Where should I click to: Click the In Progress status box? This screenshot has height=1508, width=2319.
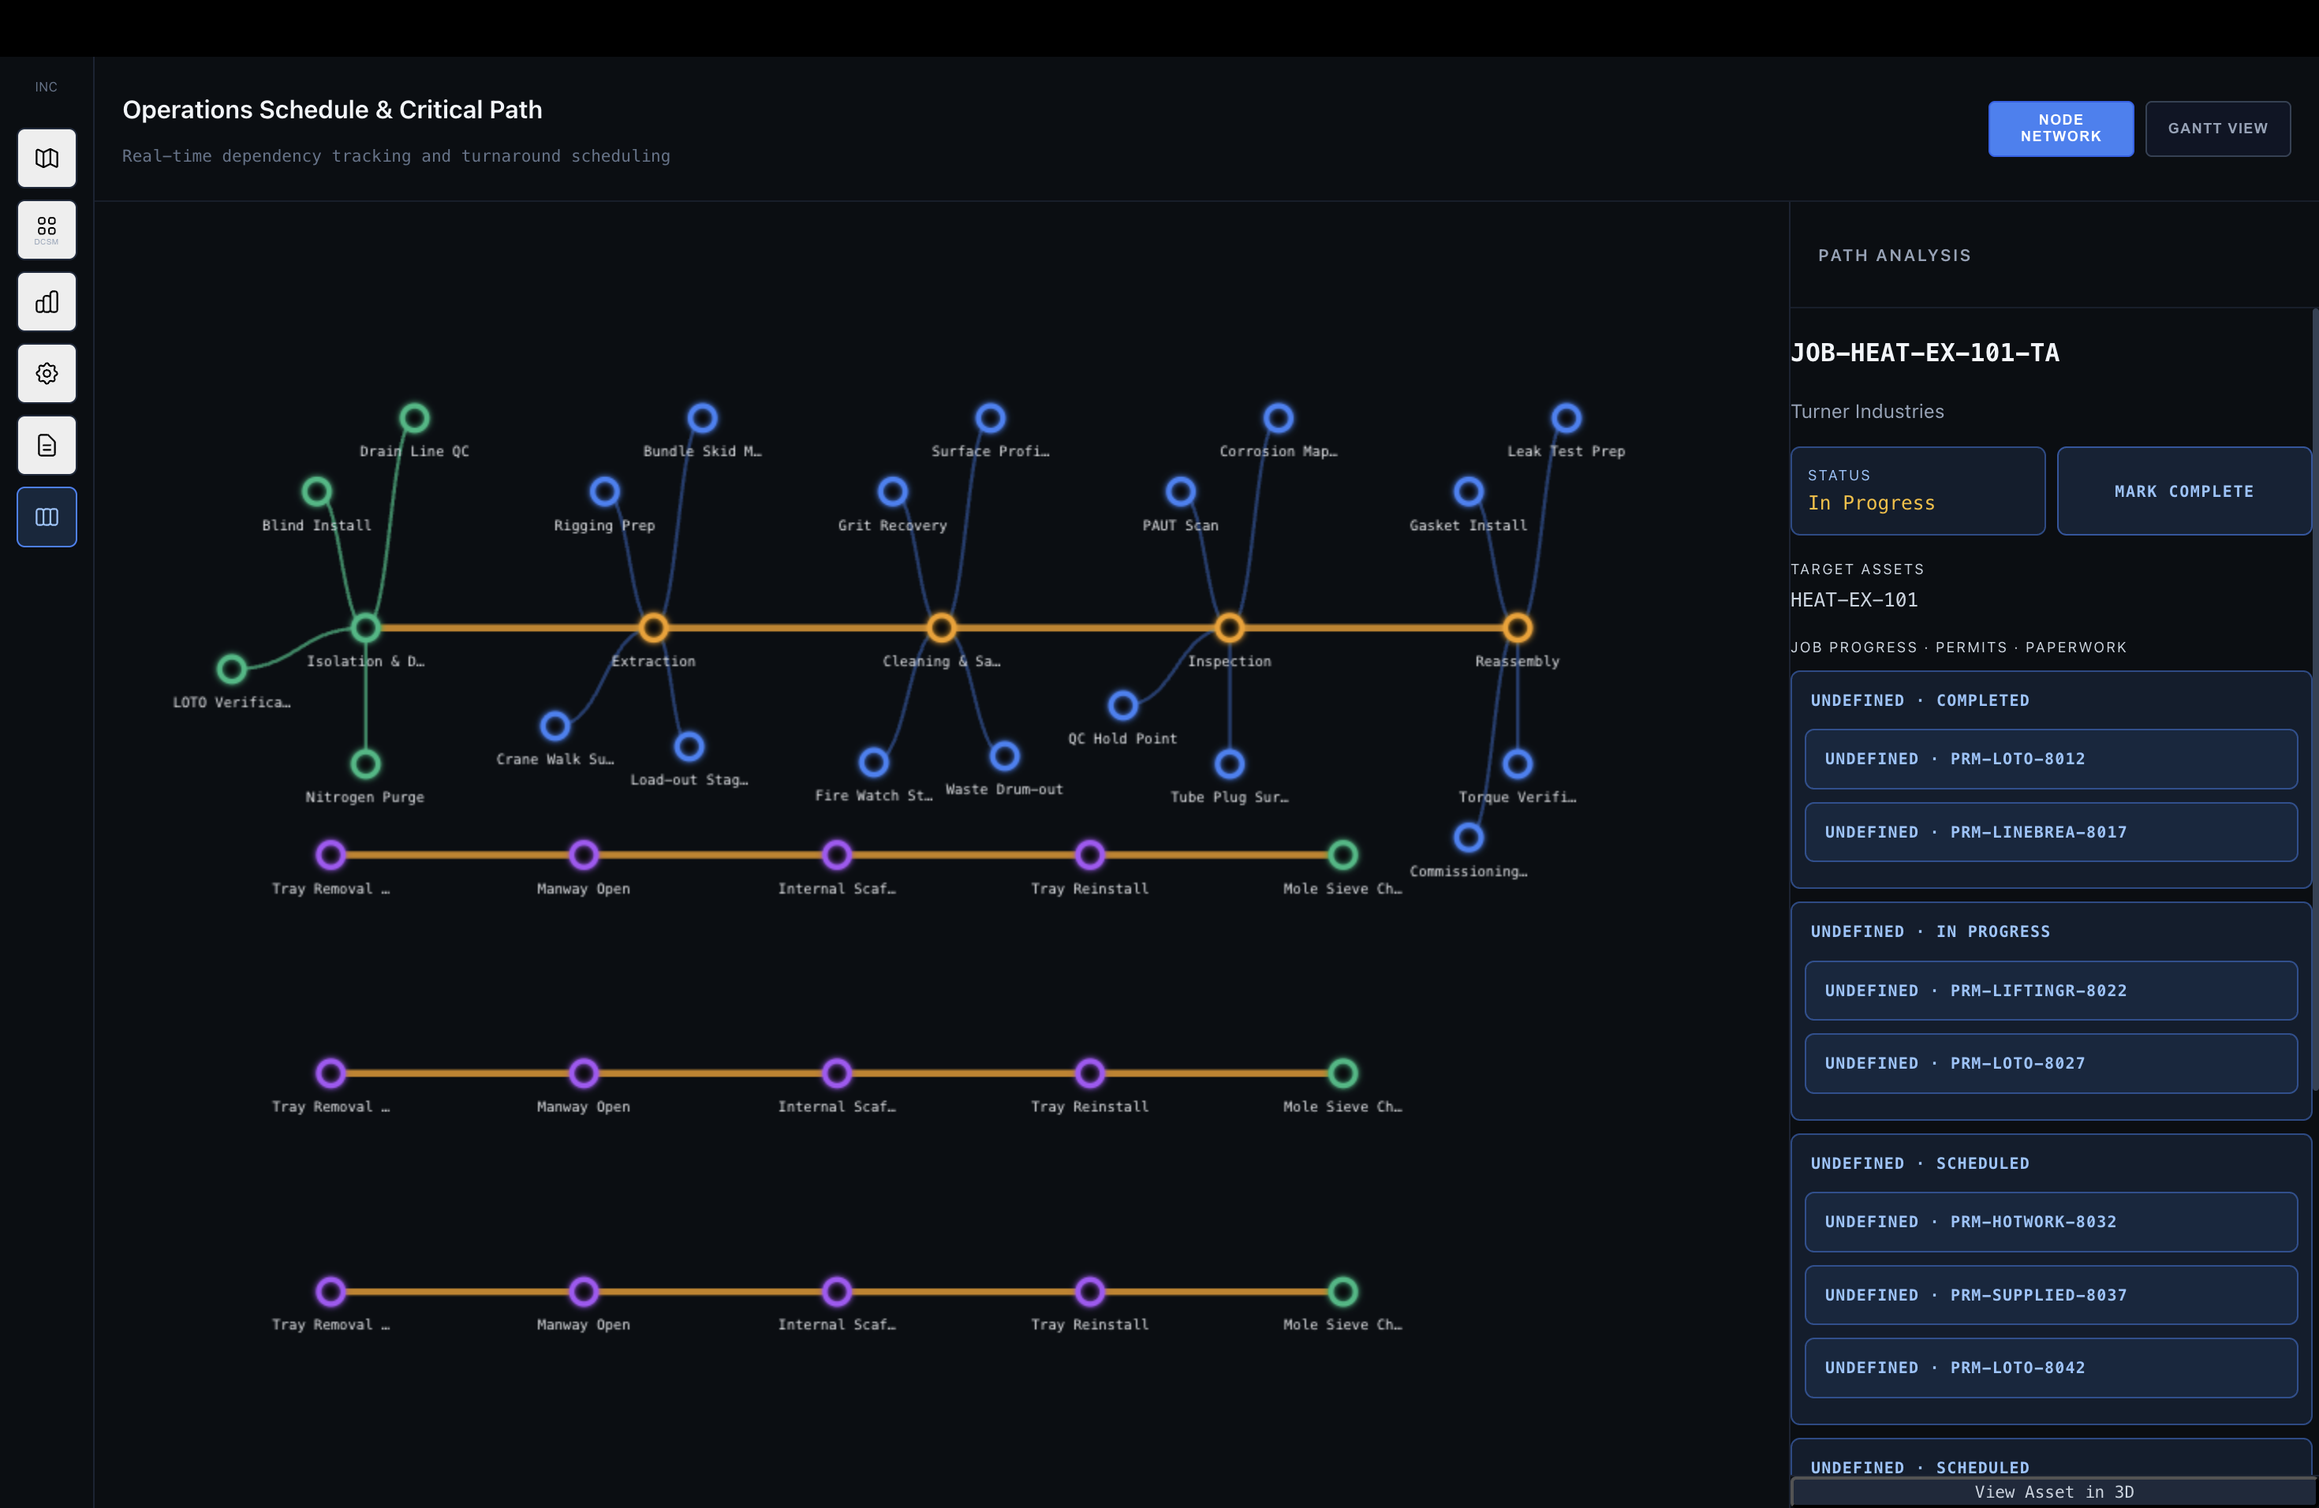coord(1918,491)
